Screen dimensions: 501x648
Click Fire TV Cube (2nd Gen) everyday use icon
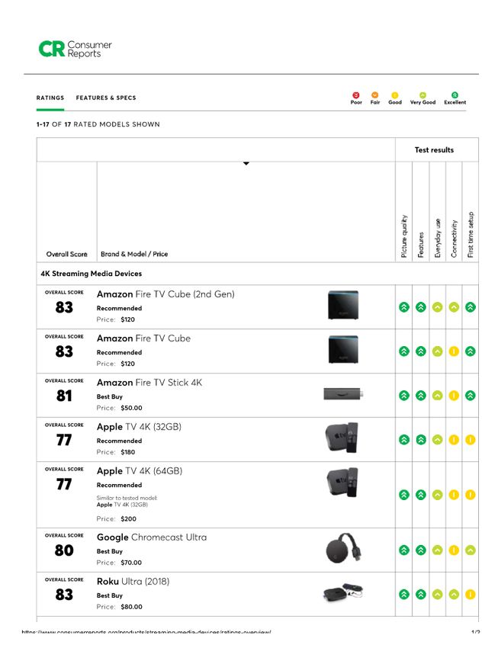click(x=438, y=307)
